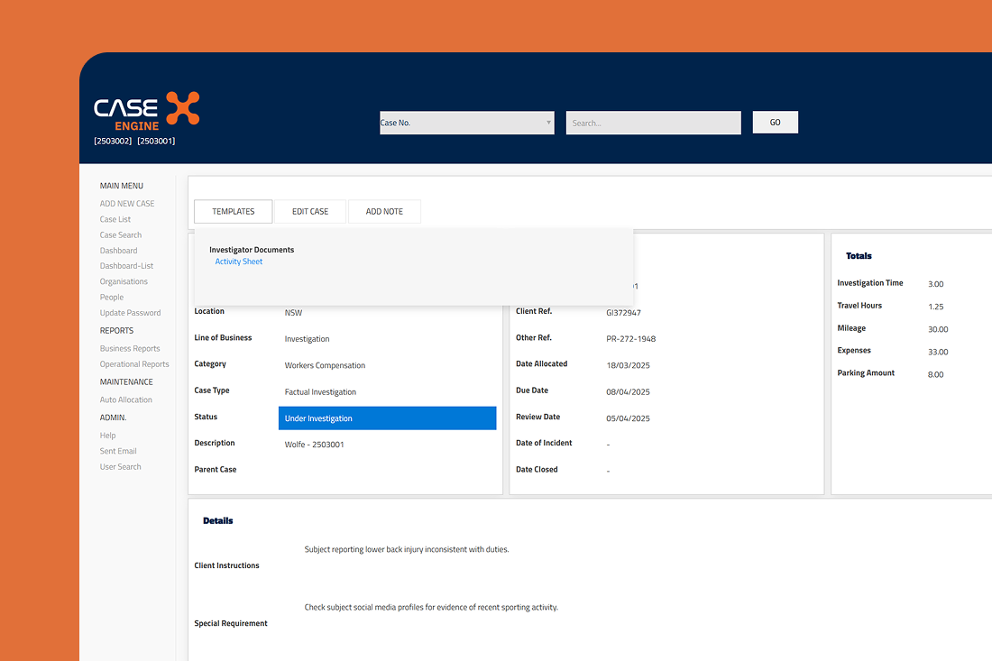Image resolution: width=992 pixels, height=661 pixels.
Task: Click the MAINTENANCE section heading
Action: pos(126,382)
